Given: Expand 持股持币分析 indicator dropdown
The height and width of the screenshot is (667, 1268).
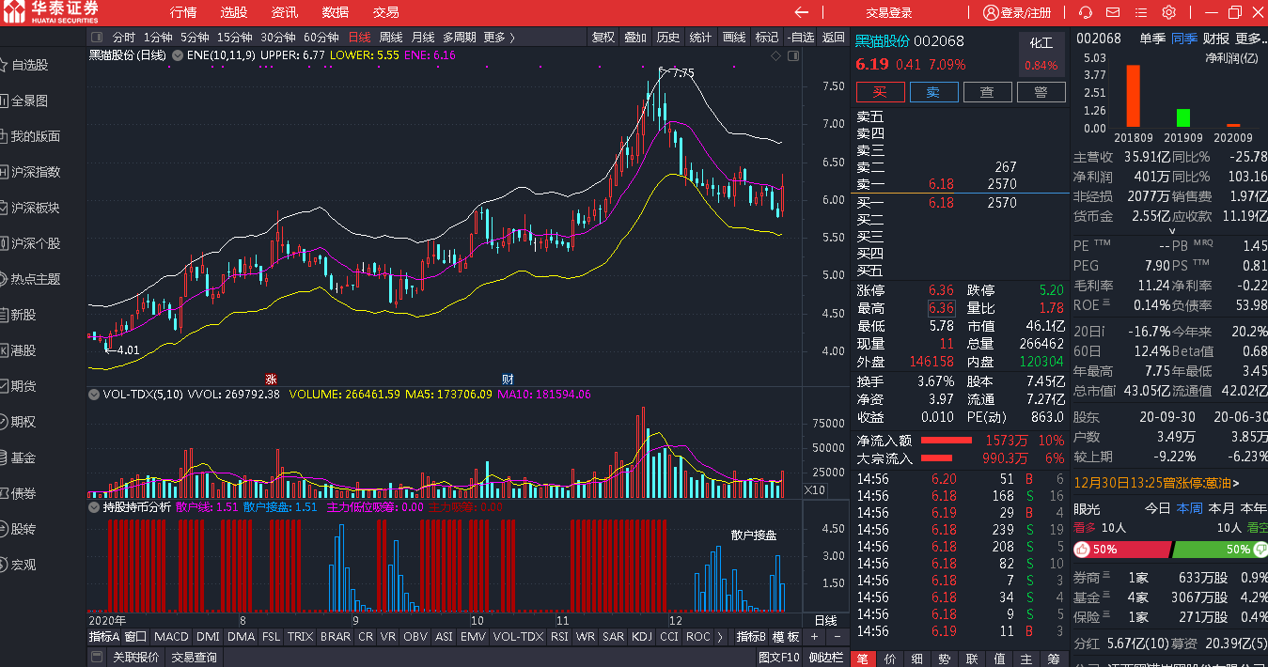Looking at the screenshot, I should point(94,506).
